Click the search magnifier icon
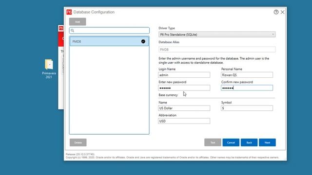312x175 pixels. (73, 31)
